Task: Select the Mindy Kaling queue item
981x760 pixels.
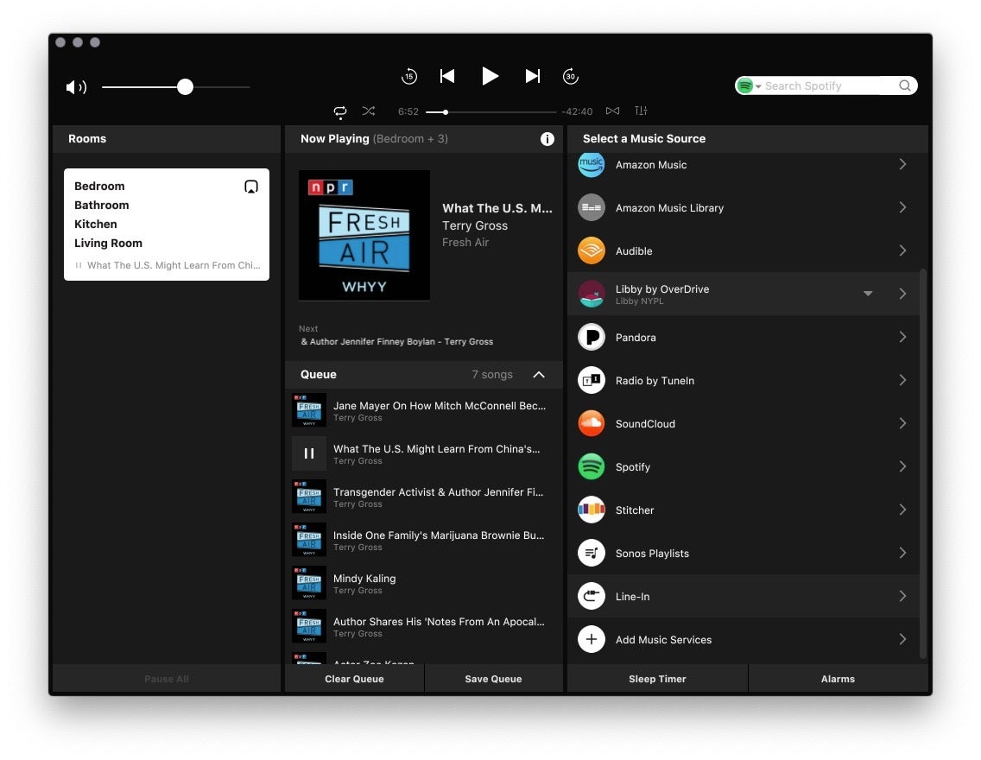Action: point(424,583)
